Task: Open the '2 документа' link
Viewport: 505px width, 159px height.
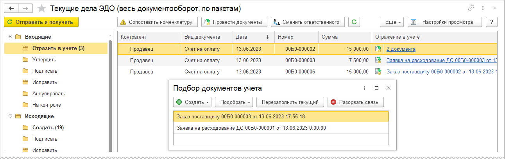Action: click(x=401, y=49)
